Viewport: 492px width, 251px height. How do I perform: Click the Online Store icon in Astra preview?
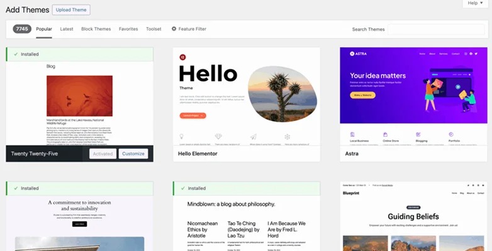(385, 134)
